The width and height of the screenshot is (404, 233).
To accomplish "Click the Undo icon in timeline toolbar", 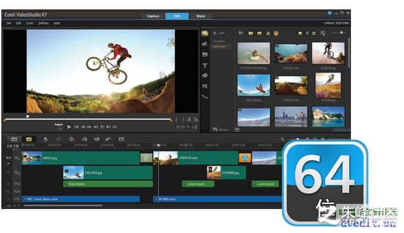I will click(45, 139).
